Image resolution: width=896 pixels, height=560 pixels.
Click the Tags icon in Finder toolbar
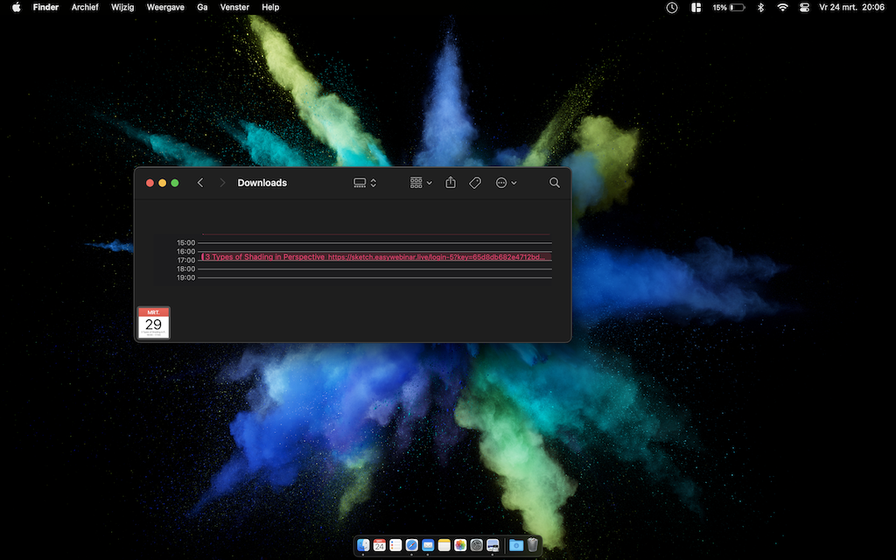click(475, 183)
